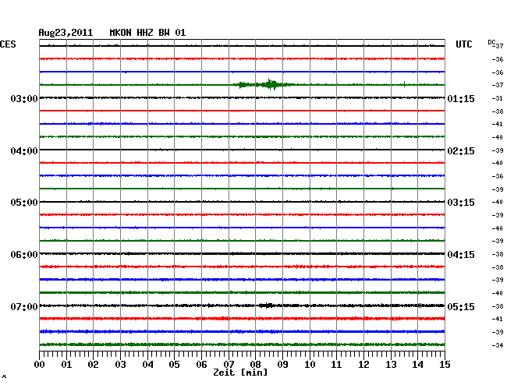Click the "14" minute axis label
Screen dimensions: 507x385
[x=417, y=365]
